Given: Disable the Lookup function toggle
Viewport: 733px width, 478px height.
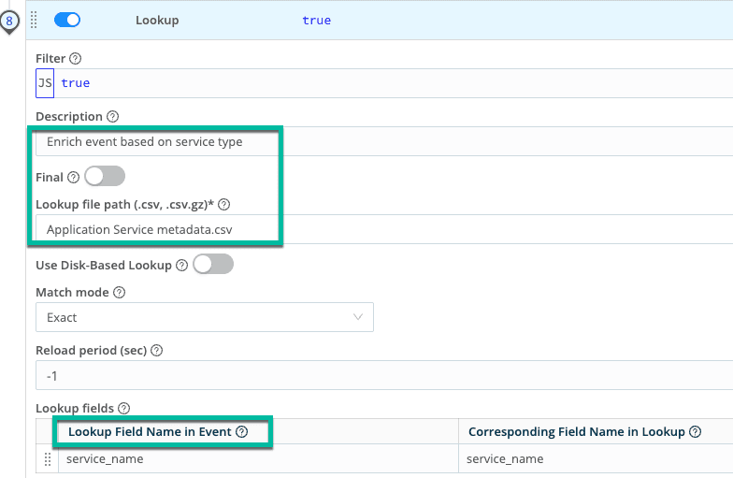Looking at the screenshot, I should [x=68, y=20].
